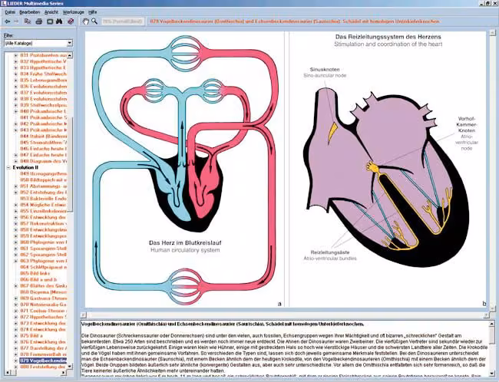Click the fullscreen display toolbar icon
Screen dimensions: 499x382
coord(50,21)
